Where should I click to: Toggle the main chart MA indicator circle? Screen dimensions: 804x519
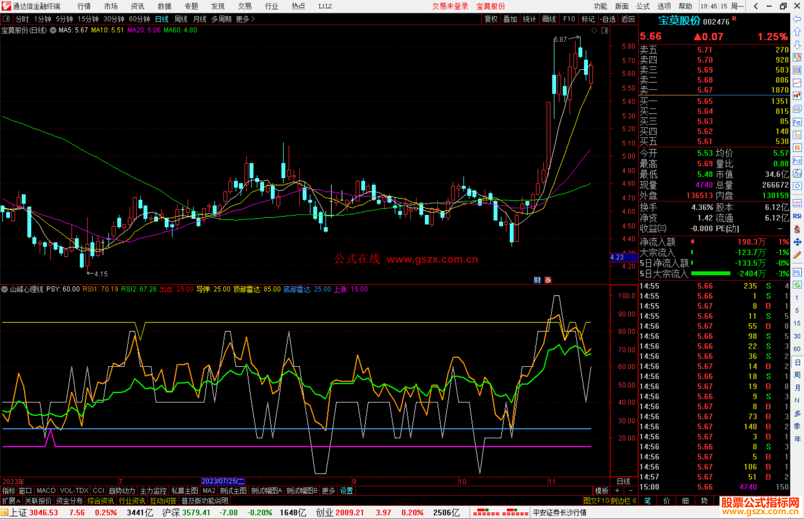pos(53,30)
